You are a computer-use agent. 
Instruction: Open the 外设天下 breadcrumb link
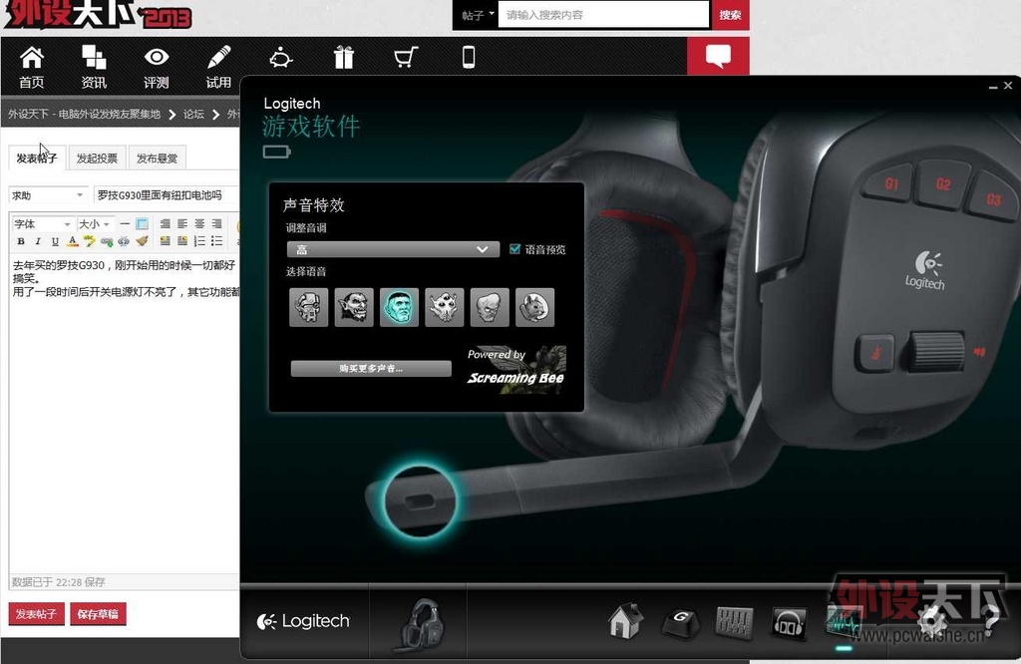pos(84,114)
